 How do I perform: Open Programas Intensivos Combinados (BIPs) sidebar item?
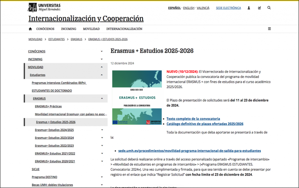59,83
